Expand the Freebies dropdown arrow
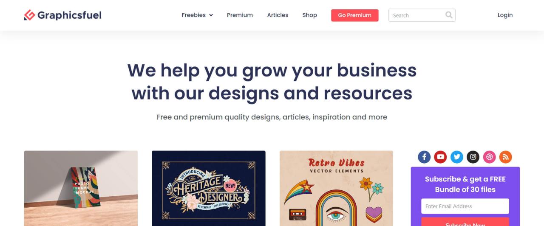Image resolution: width=544 pixels, height=226 pixels. (x=211, y=15)
